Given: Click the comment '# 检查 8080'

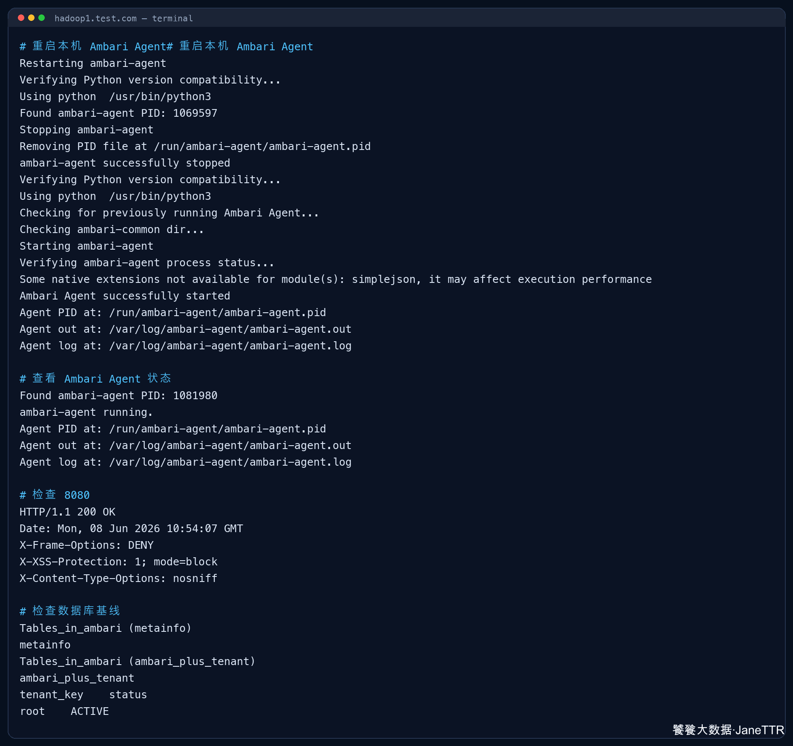Looking at the screenshot, I should tap(55, 495).
